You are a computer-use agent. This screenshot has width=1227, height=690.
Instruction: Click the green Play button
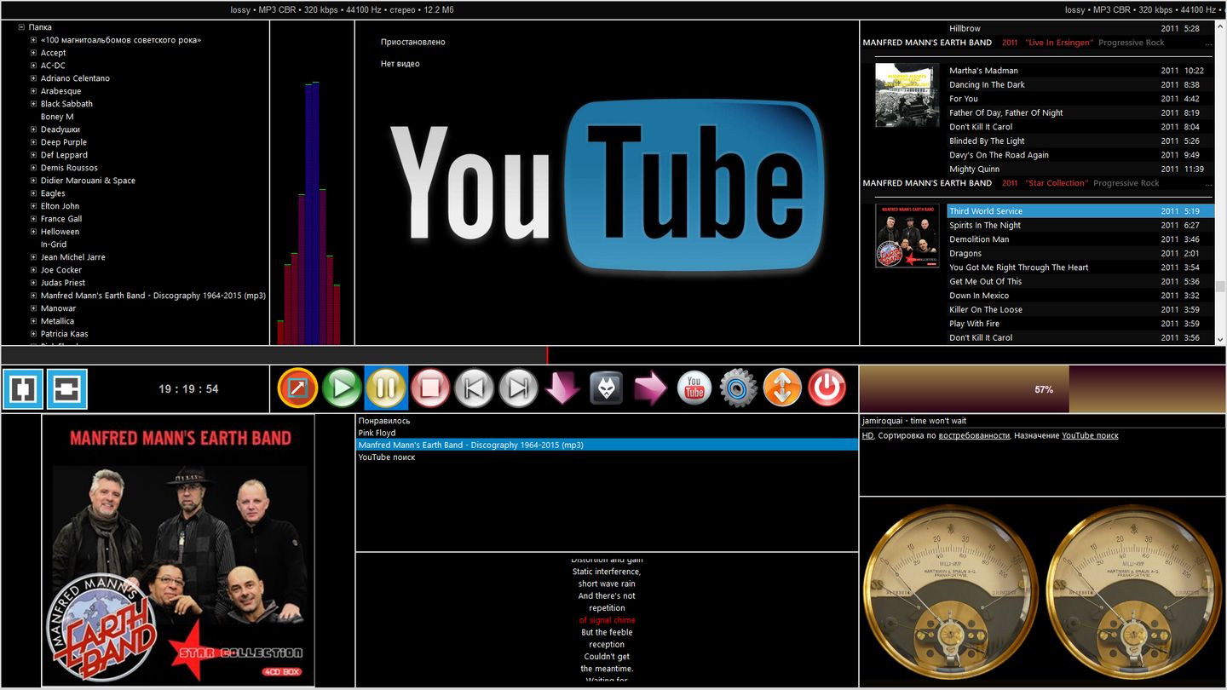(342, 388)
